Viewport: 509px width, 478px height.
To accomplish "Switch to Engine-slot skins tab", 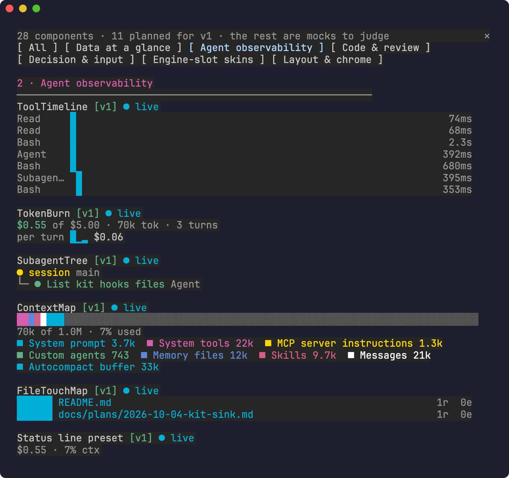I will [203, 60].
